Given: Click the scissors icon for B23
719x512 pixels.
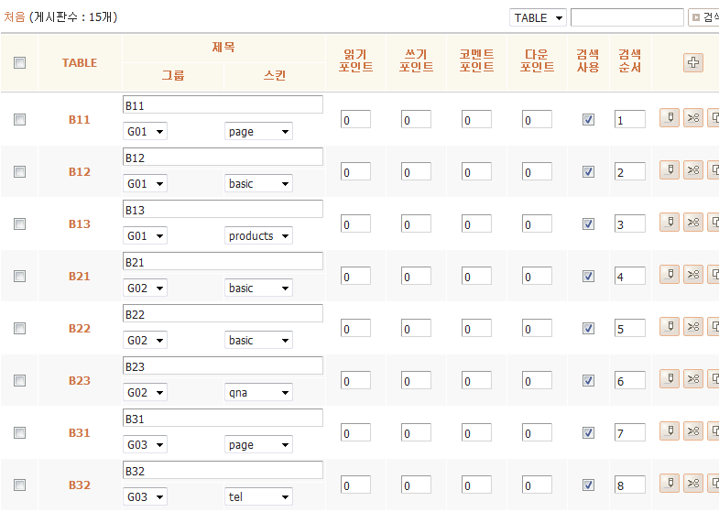Looking at the screenshot, I should tap(693, 379).
